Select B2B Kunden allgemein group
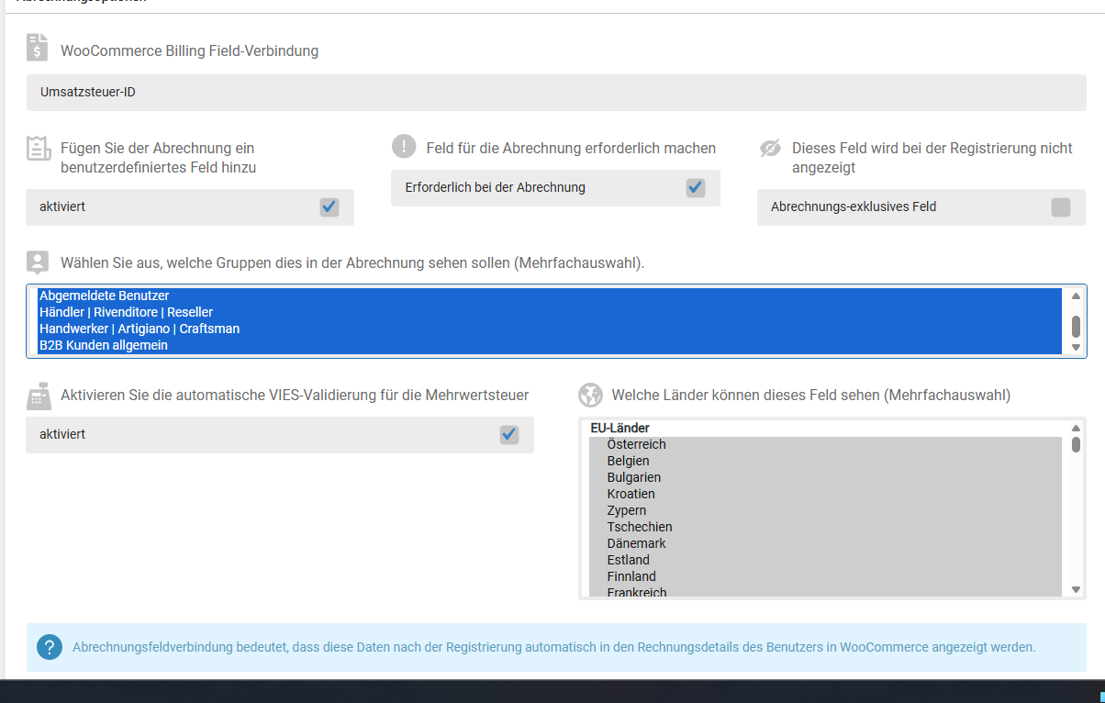This screenshot has height=703, width=1105. click(x=103, y=346)
